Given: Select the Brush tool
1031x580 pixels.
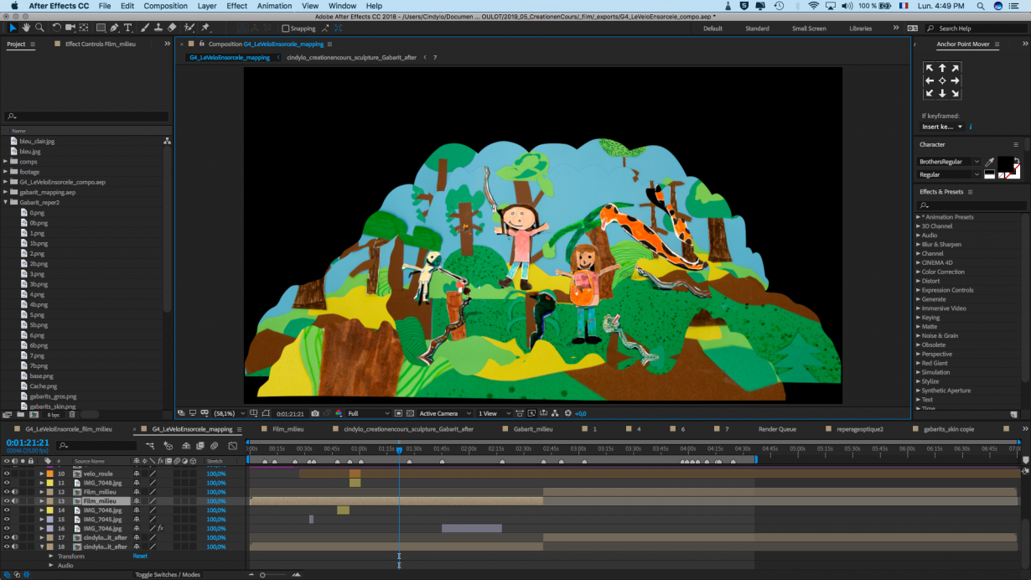Looking at the screenshot, I should pos(145,28).
